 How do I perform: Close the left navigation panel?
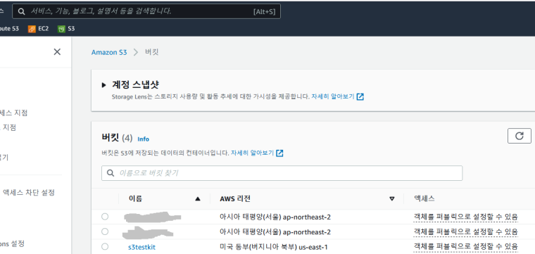coord(57,52)
